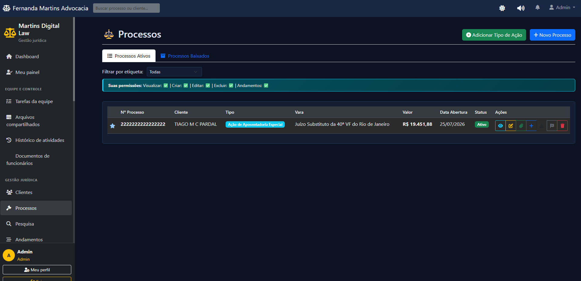Click Adicionar Tipo de Ação button

[x=494, y=35]
